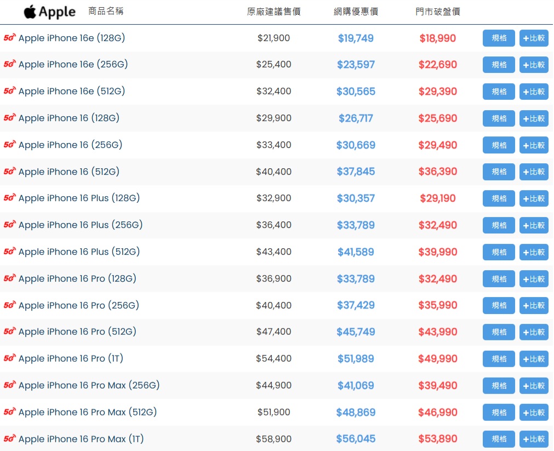The image size is (554, 451).
Task: Open 規格 for iPhone 16 Plus (256G)
Action: click(499, 226)
